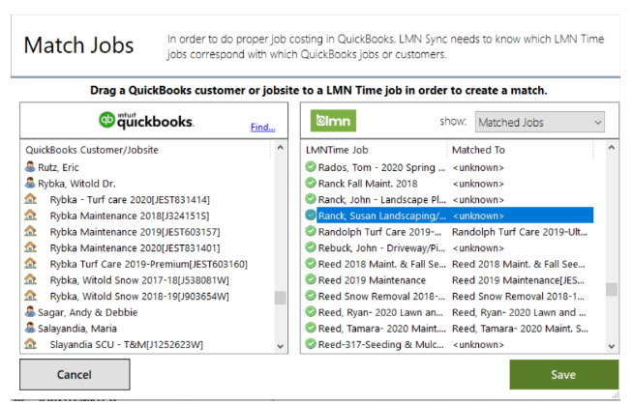Click the customer icon beside Rybka, Witold Dr.
The image size is (633, 404).
pyautogui.click(x=30, y=183)
